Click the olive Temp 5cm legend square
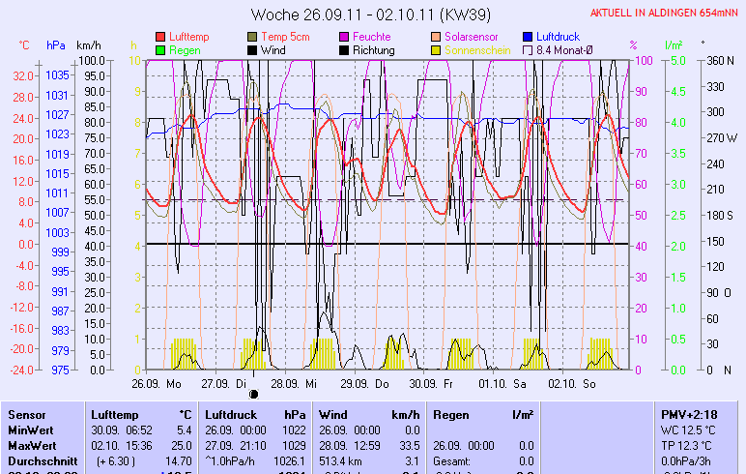This screenshot has height=474, width=746. [x=252, y=37]
